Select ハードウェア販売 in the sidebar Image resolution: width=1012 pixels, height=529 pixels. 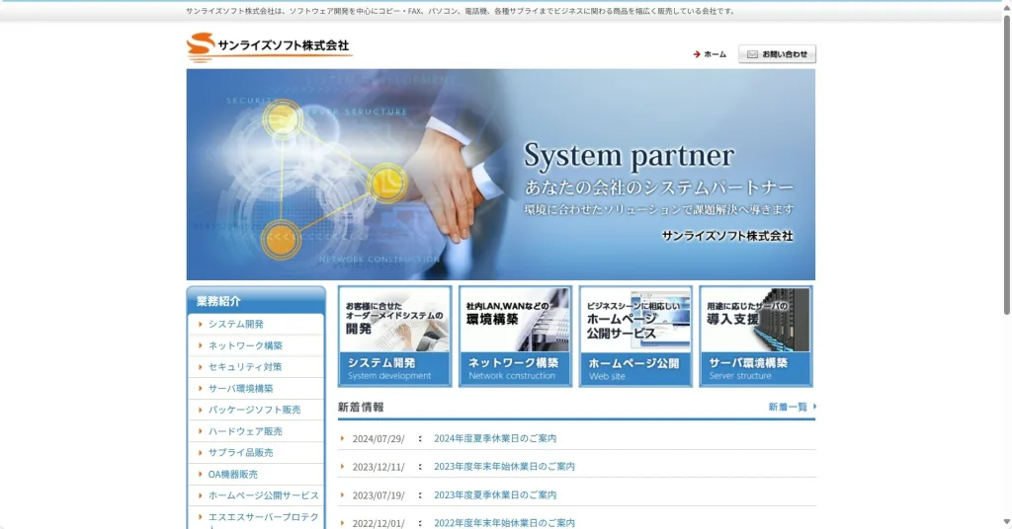tap(245, 431)
